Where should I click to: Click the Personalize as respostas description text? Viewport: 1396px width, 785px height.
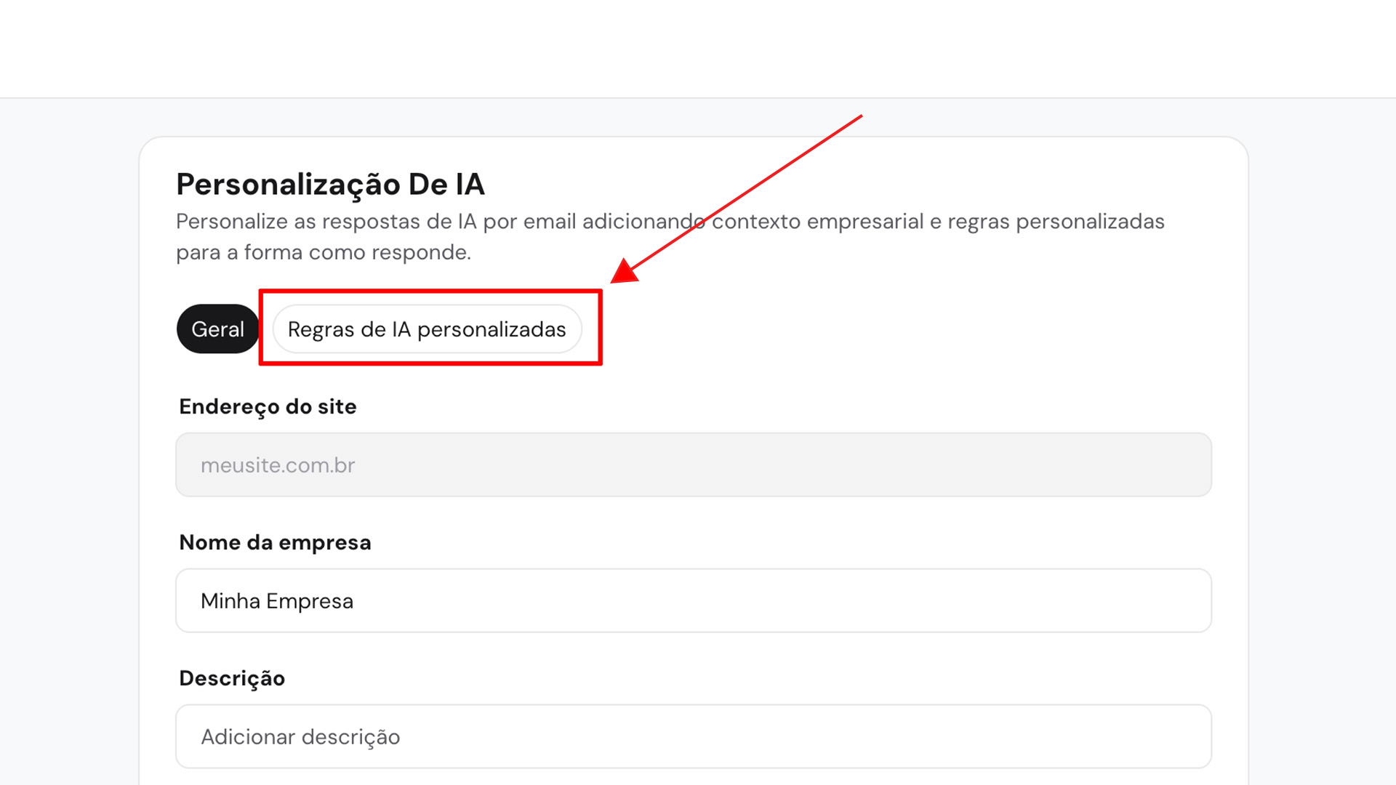(670, 237)
